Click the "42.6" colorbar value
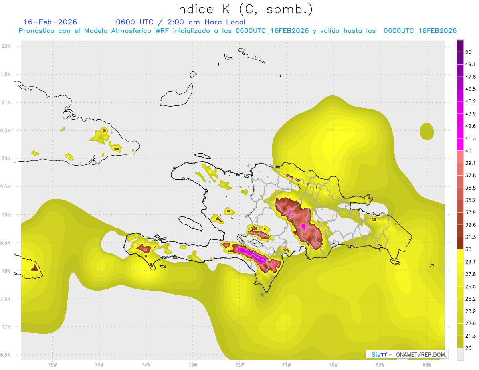Screen dimensions: 479x370 471,127
